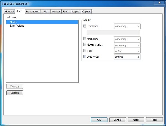Switch to the Layout tab
Image resolution: width=166 pixels, height=126 pixels.
tap(76, 12)
